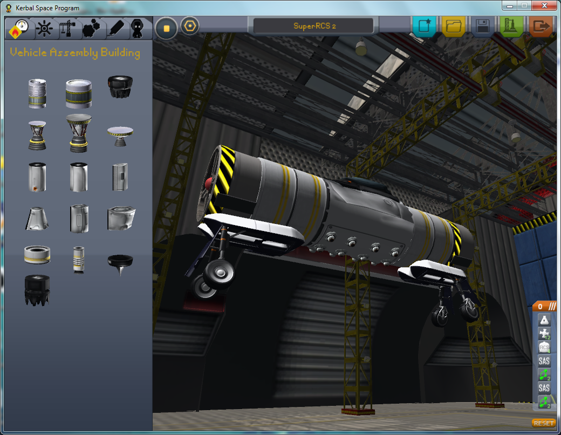
Task: Open the marker pen parts tab
Action: [x=115, y=28]
